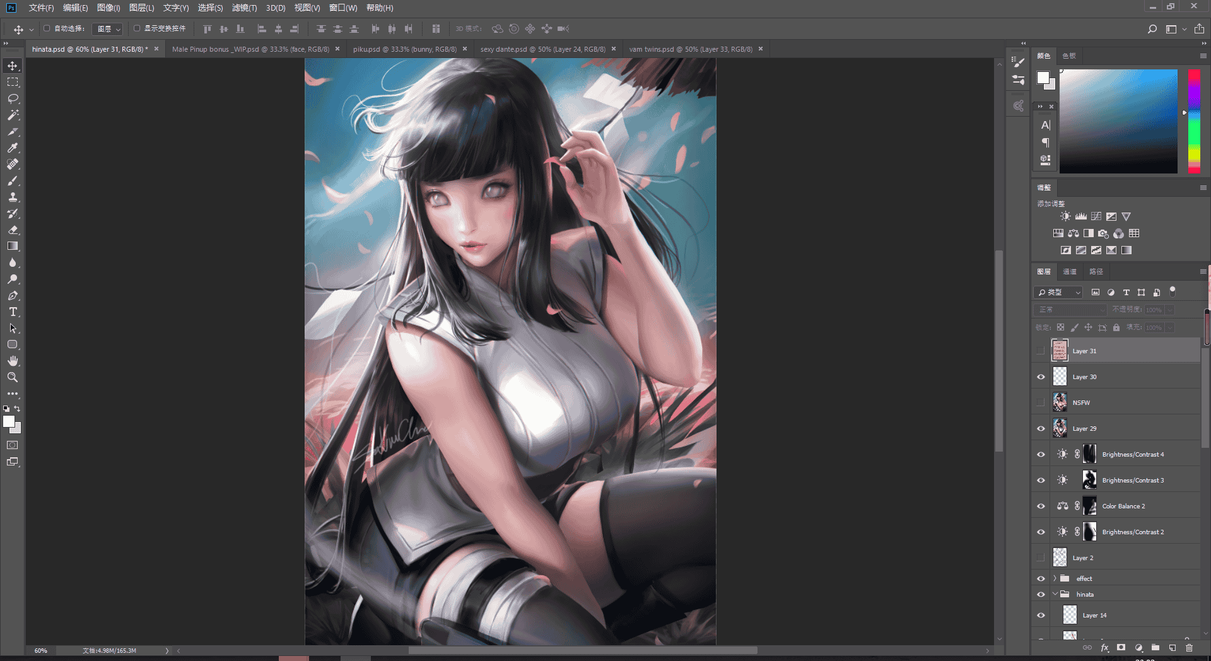Click the hue spectrum slider bar
1211x661 pixels.
1194,121
